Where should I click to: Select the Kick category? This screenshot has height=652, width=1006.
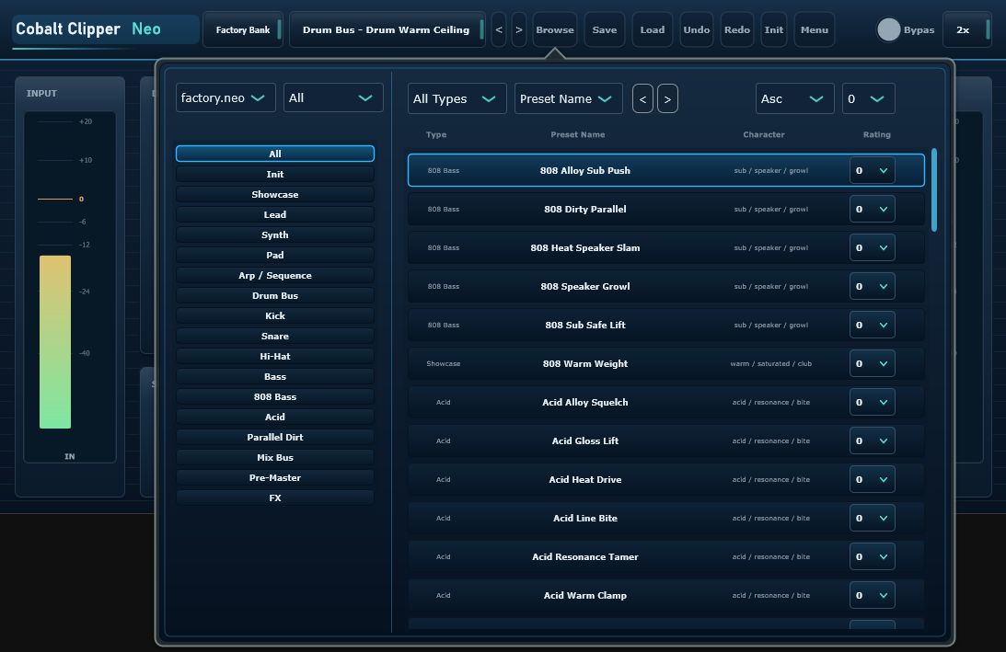pyautogui.click(x=274, y=316)
